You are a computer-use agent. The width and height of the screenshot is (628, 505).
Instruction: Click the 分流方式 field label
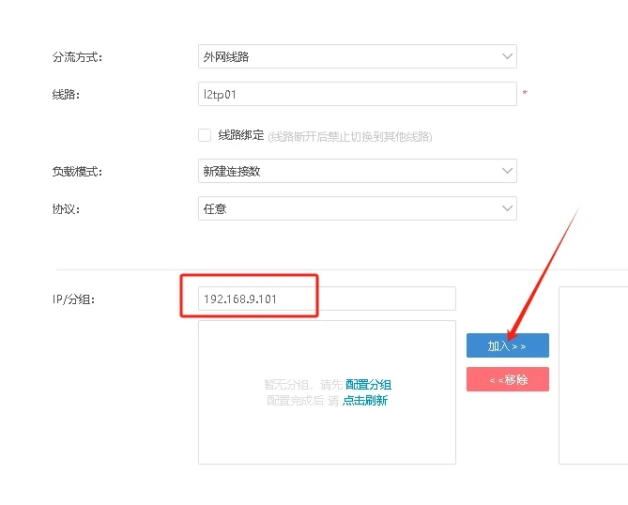[x=77, y=57]
